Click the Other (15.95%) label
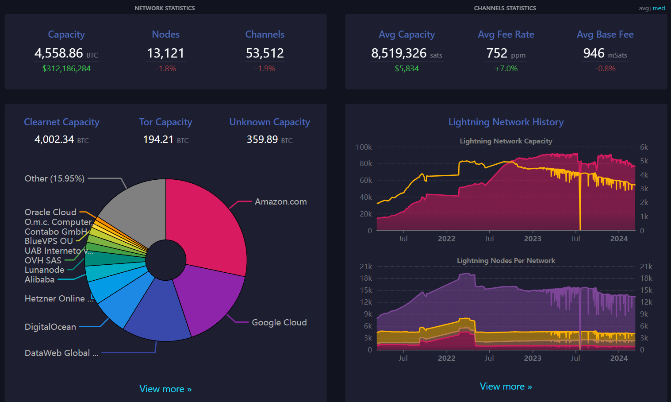This screenshot has width=671, height=402. pos(54,178)
